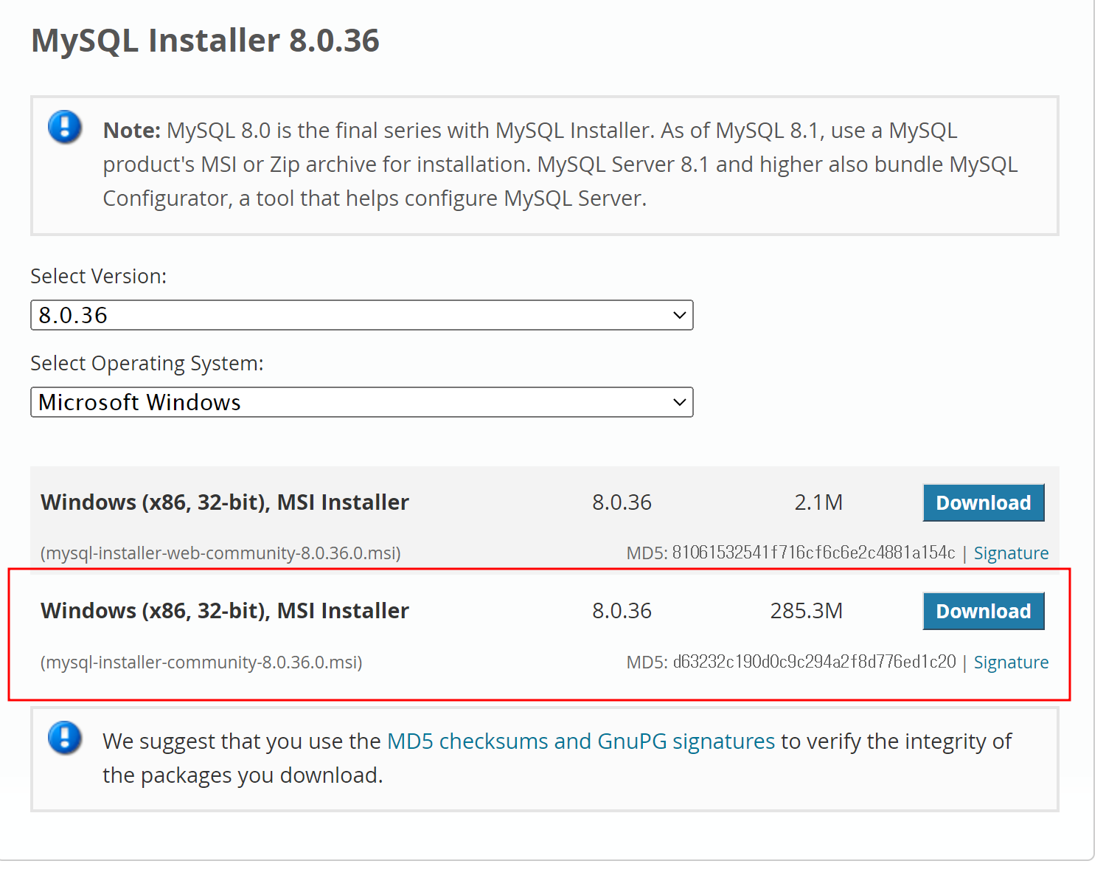Viewport: 1120px width, 889px height.
Task: Open Signature link for mysql-installer-community-8.0.36.0.msi
Action: click(1011, 663)
